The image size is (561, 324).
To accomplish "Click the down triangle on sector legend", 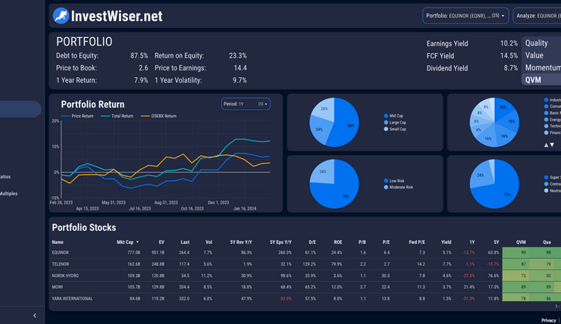I will click(552, 145).
